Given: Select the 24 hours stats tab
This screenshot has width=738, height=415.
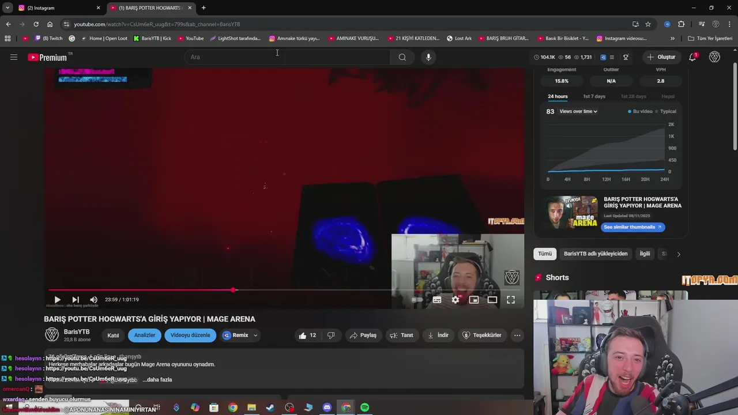Looking at the screenshot, I should point(558,96).
